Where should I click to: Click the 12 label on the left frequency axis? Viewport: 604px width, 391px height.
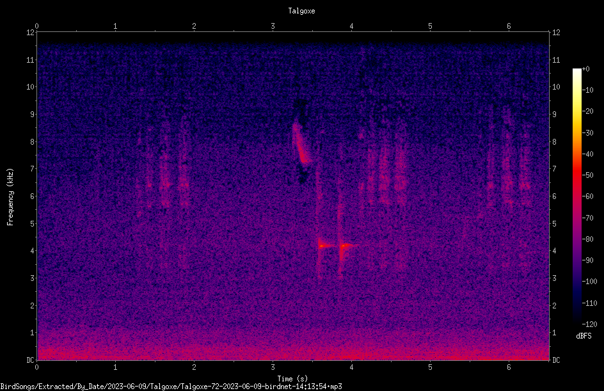pyautogui.click(x=31, y=33)
